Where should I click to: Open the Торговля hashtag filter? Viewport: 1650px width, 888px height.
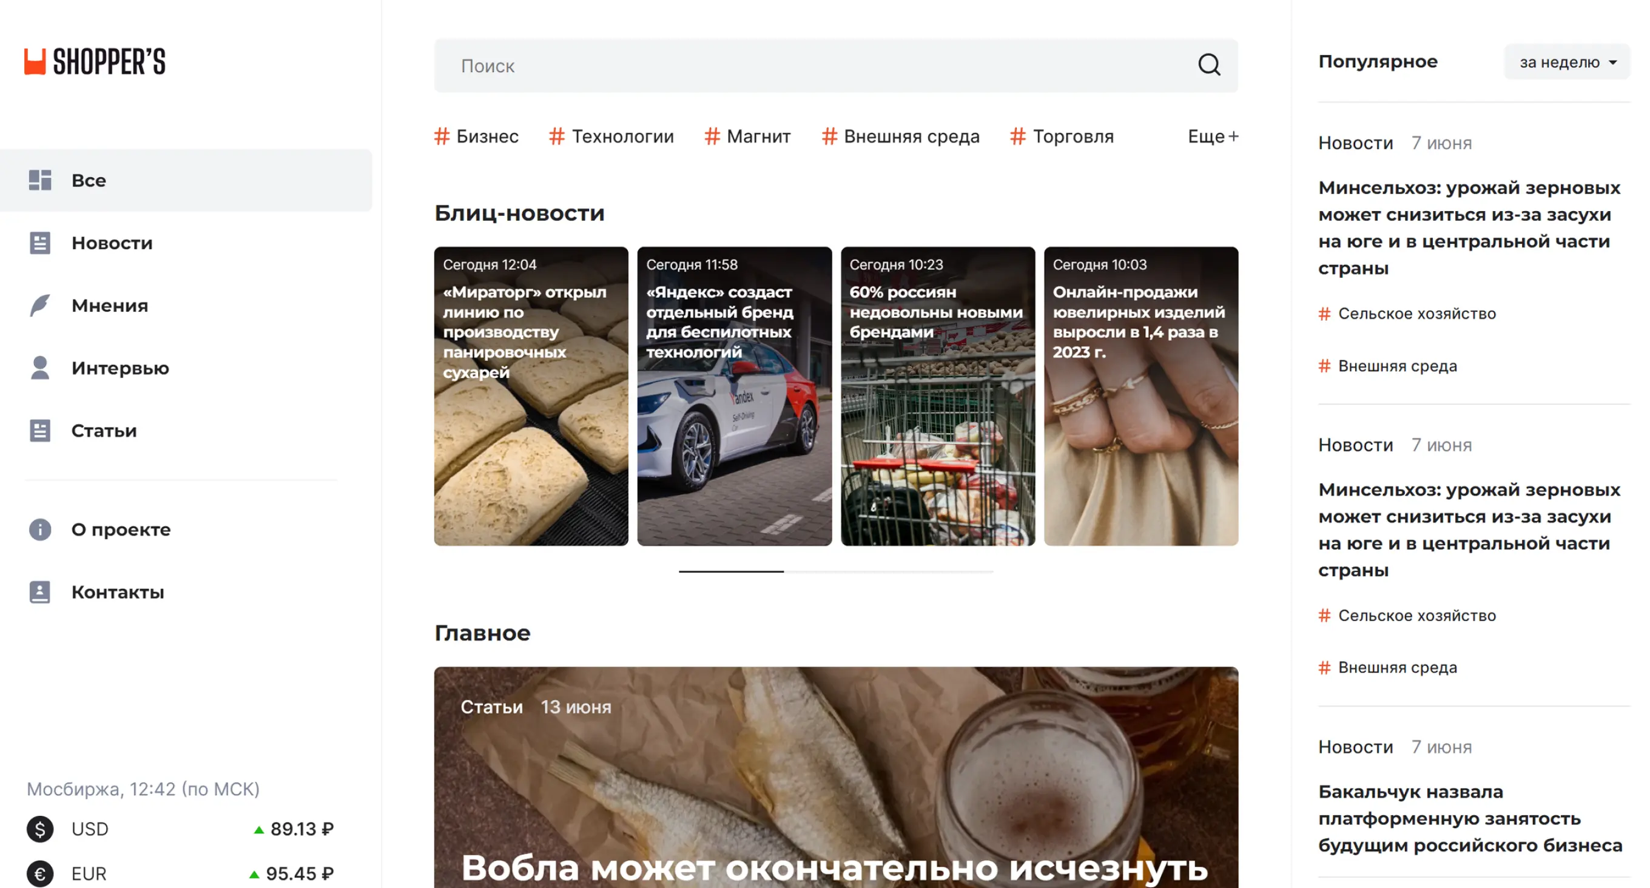click(x=1062, y=136)
